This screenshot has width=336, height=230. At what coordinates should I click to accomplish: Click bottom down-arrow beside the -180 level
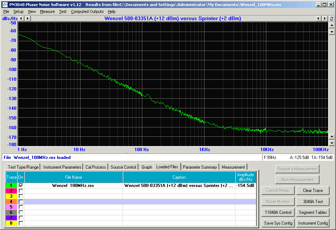332,143
